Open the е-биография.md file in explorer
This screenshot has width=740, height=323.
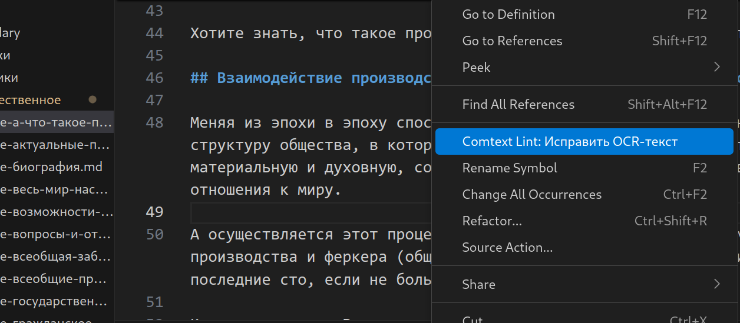point(51,168)
